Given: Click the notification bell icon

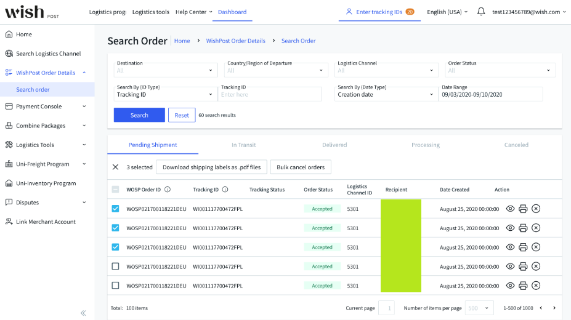Looking at the screenshot, I should pyautogui.click(x=481, y=12).
